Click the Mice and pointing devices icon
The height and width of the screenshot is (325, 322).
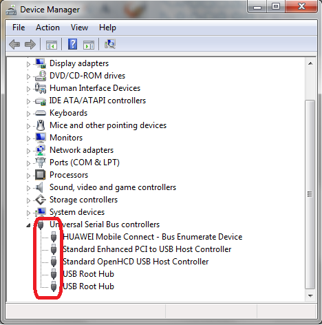tap(41, 125)
